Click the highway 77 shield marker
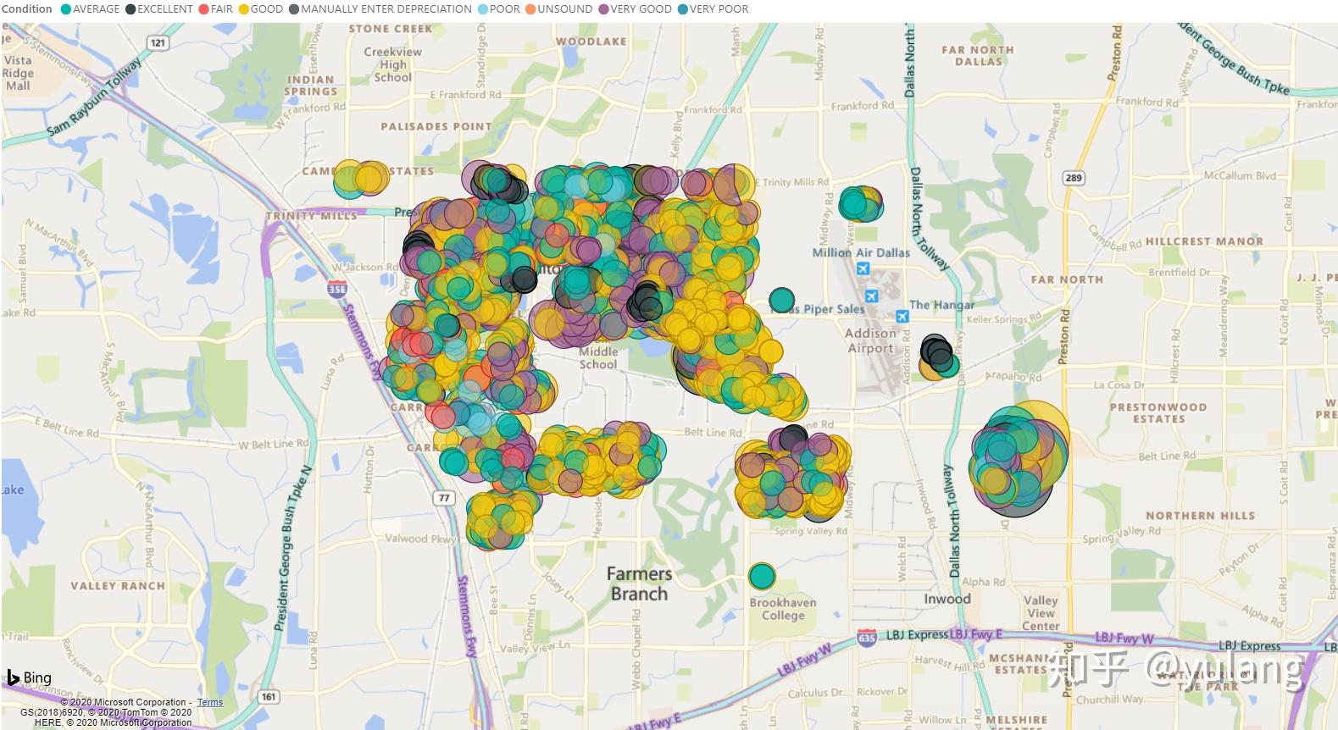The height and width of the screenshot is (730, 1338). click(445, 498)
